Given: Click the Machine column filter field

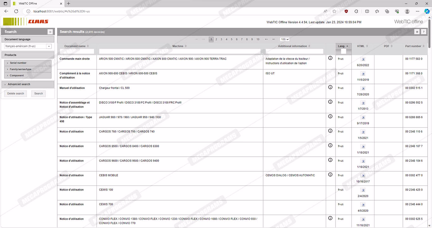Looking at the screenshot, I should click(180, 51).
